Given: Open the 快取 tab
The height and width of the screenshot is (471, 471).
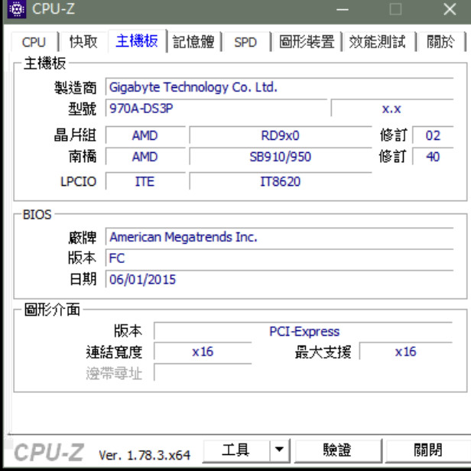Looking at the screenshot, I should (x=83, y=42).
